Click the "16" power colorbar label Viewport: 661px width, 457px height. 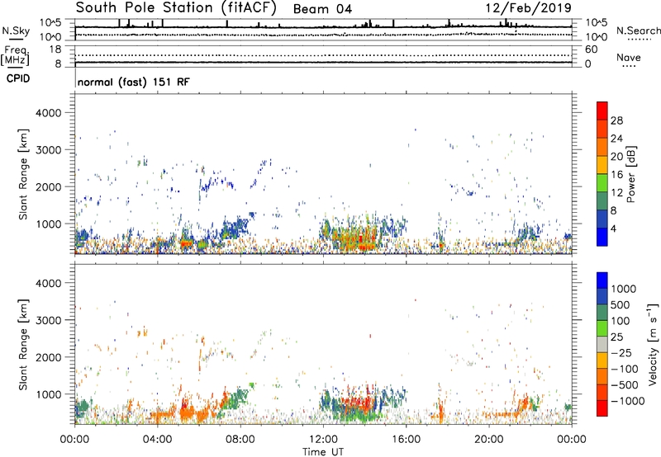click(616, 175)
